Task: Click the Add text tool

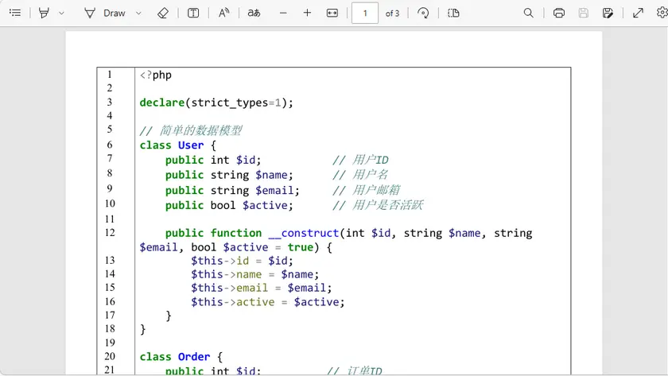Action: click(x=193, y=13)
